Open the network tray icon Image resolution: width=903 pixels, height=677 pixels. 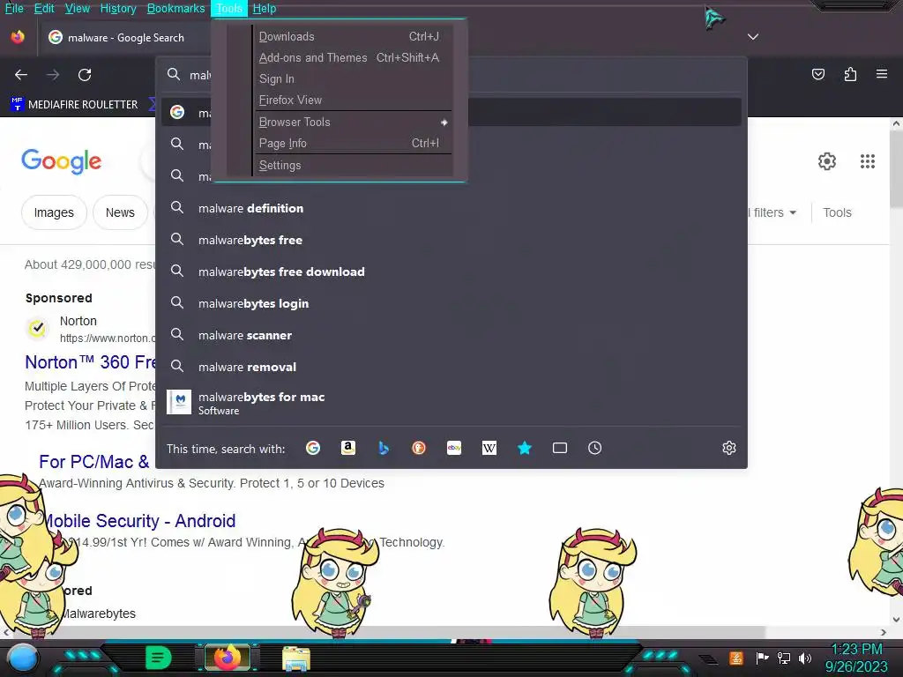coord(783,658)
